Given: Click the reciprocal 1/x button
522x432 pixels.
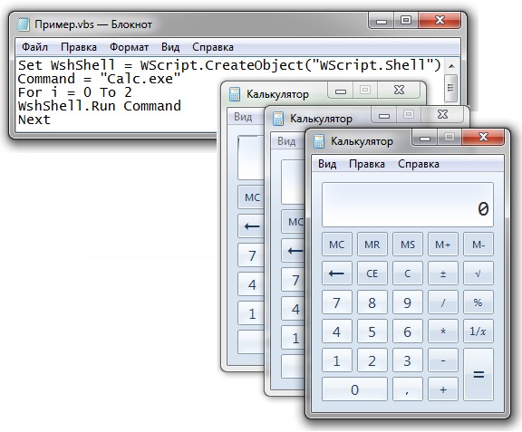Looking at the screenshot, I should click(x=478, y=331).
